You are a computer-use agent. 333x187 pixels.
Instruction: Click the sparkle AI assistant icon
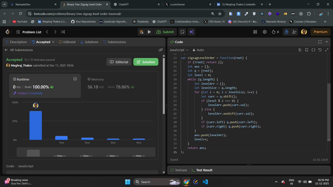coord(191,32)
